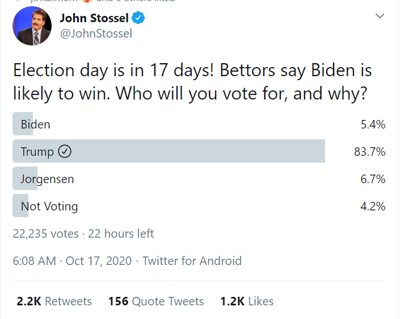Click the Biden 5.4% percentage
417x319 pixels.
pyautogui.click(x=373, y=125)
